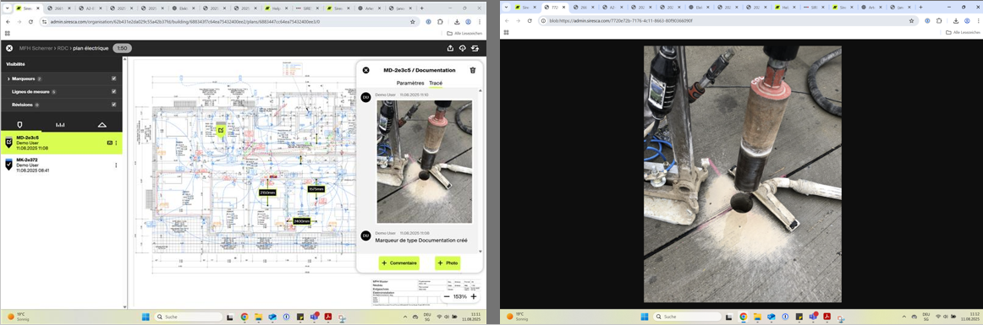Screen dimensions: 983x325
Task: Reload page in right browser
Action: pyautogui.click(x=530, y=20)
